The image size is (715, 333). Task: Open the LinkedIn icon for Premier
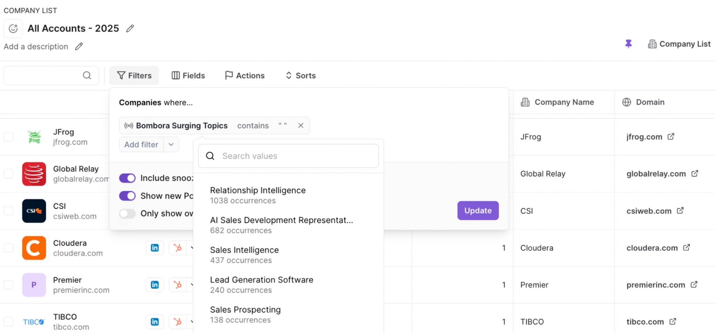(x=155, y=285)
